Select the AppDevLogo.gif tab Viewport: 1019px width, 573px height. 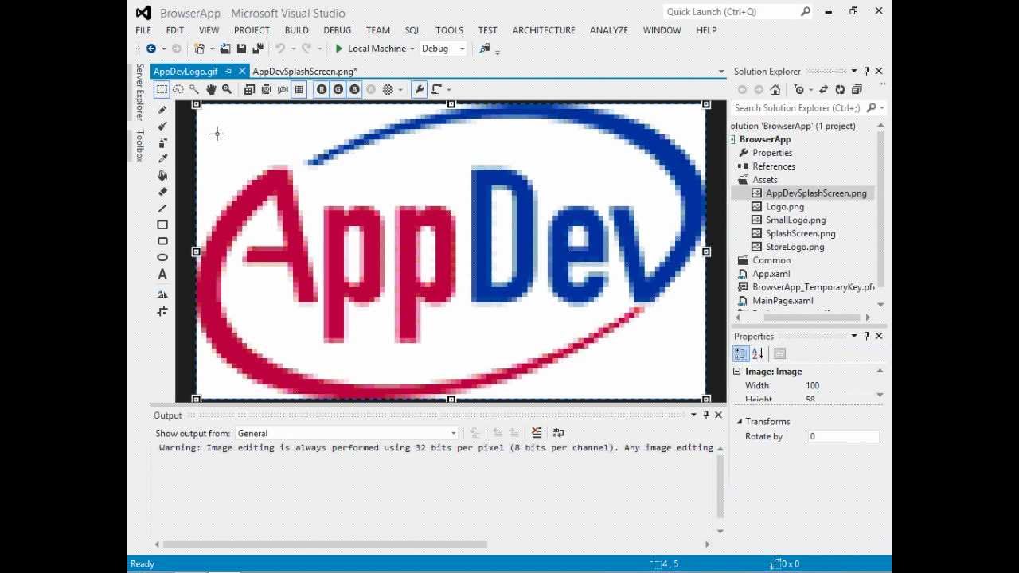point(185,72)
